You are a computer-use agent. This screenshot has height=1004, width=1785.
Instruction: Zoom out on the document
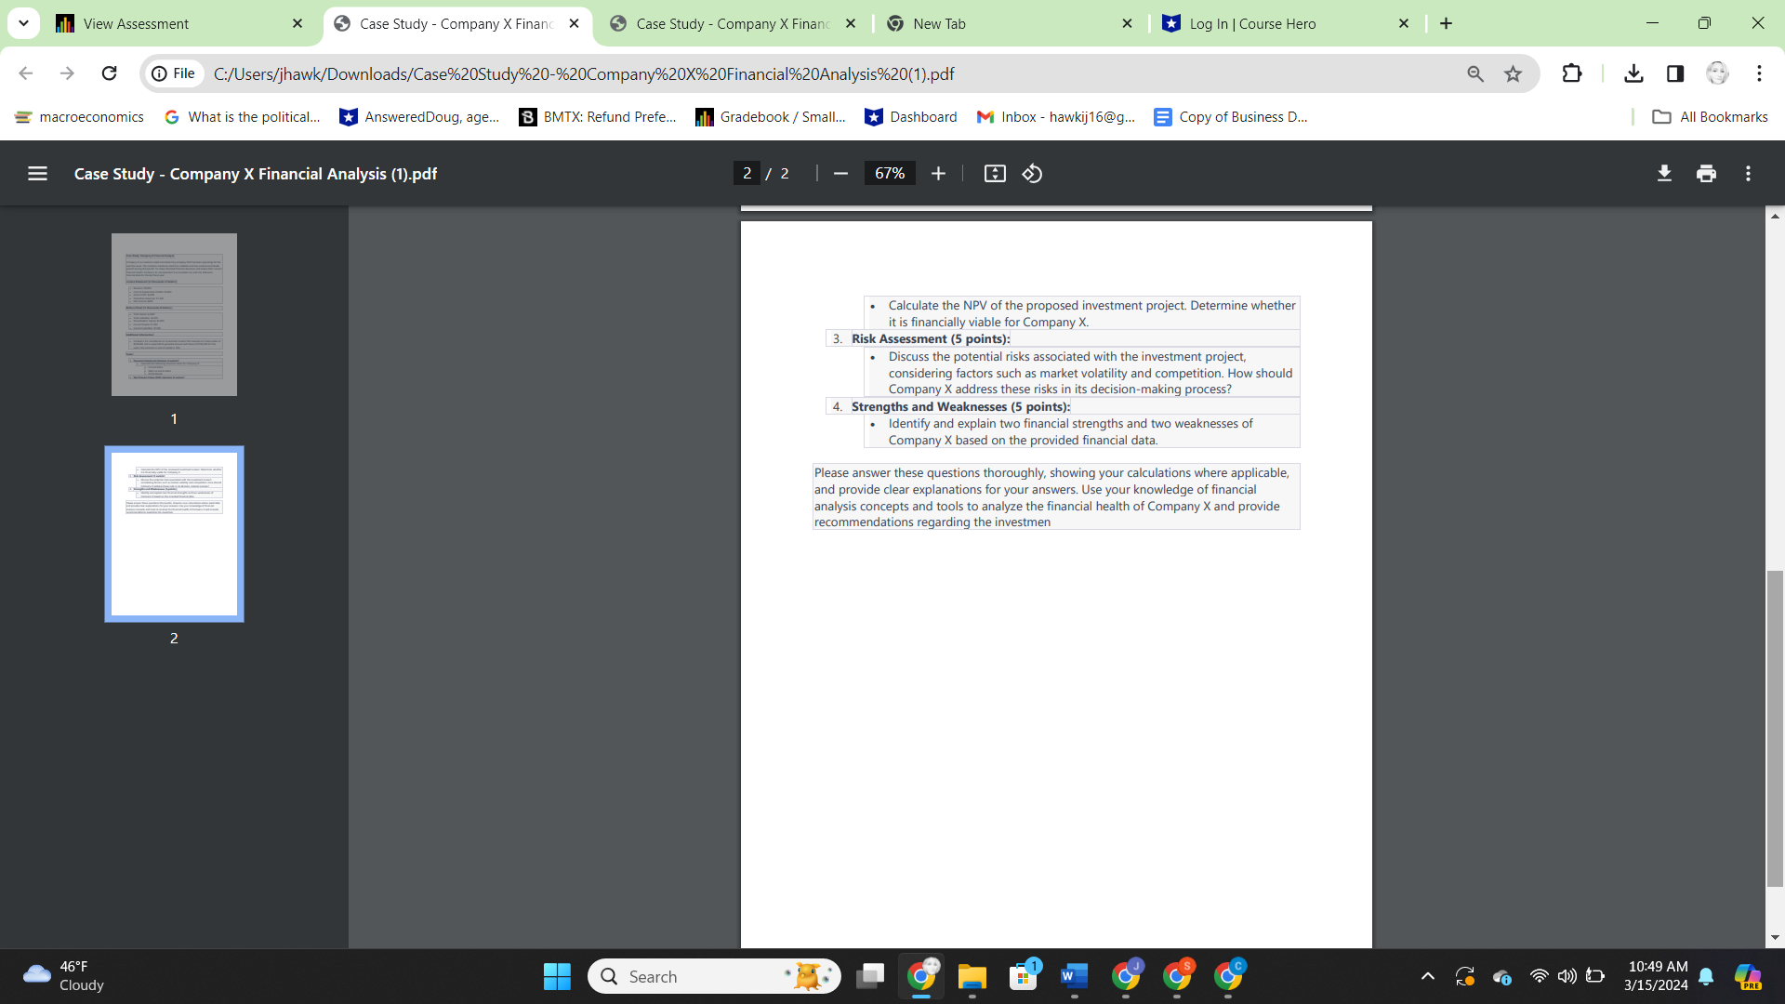pyautogui.click(x=841, y=173)
